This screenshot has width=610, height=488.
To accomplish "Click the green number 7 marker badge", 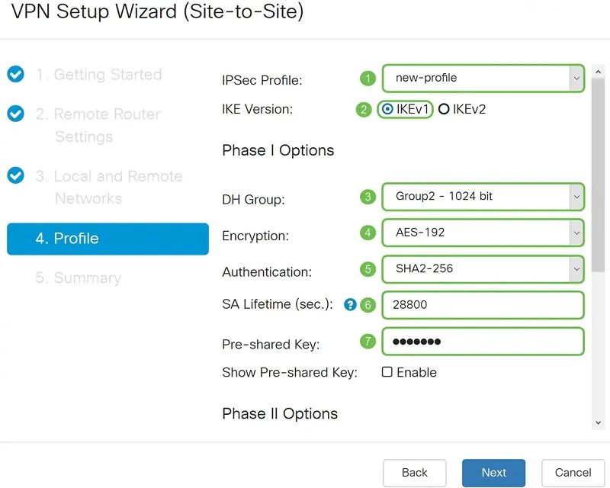I will 368,342.
